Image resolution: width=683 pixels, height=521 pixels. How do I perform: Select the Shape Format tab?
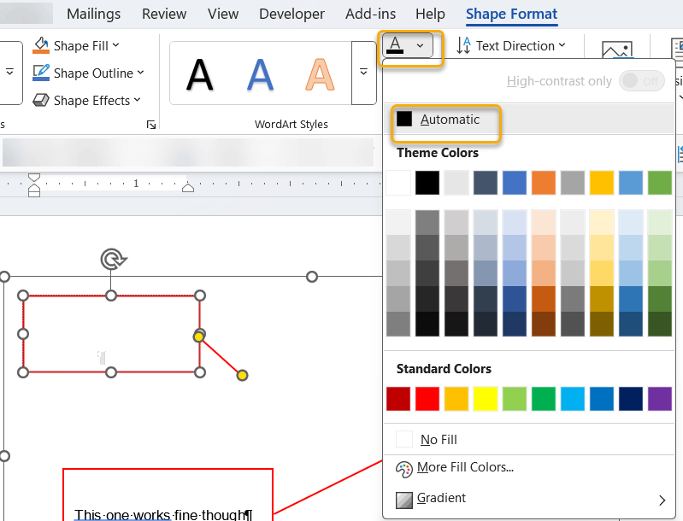click(x=512, y=14)
